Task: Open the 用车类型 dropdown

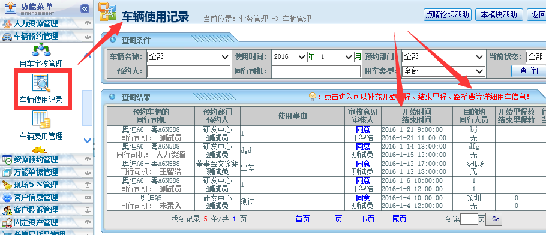Action: pyautogui.click(x=443, y=71)
